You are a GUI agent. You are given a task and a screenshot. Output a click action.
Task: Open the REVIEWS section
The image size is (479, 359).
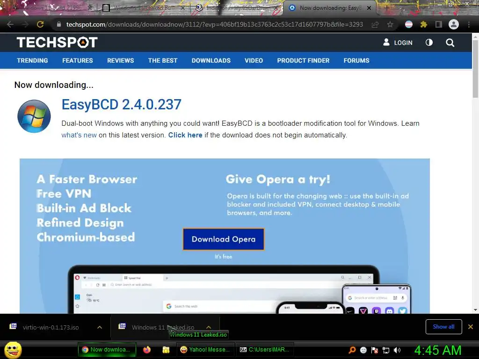(x=120, y=60)
